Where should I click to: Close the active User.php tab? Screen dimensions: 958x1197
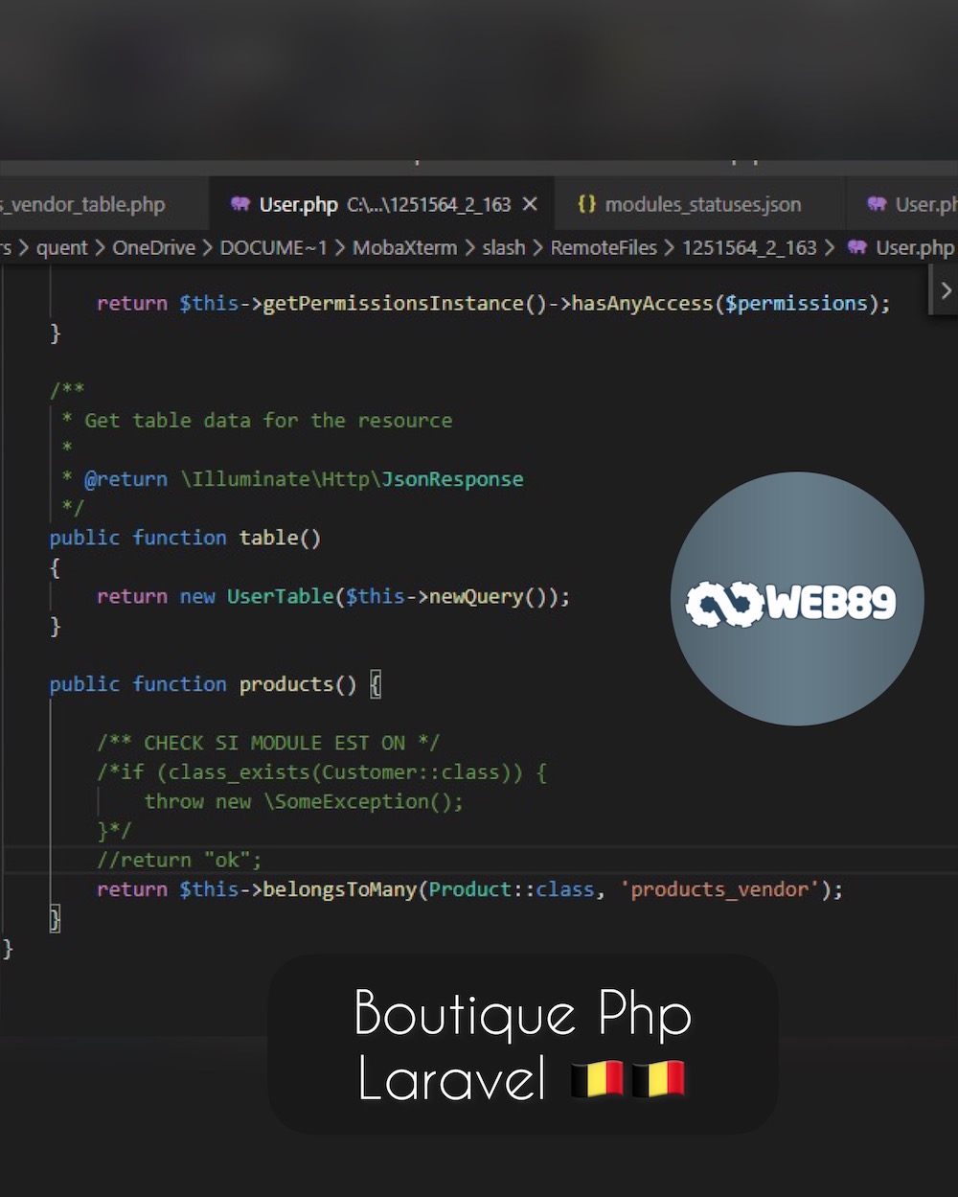pyautogui.click(x=530, y=204)
